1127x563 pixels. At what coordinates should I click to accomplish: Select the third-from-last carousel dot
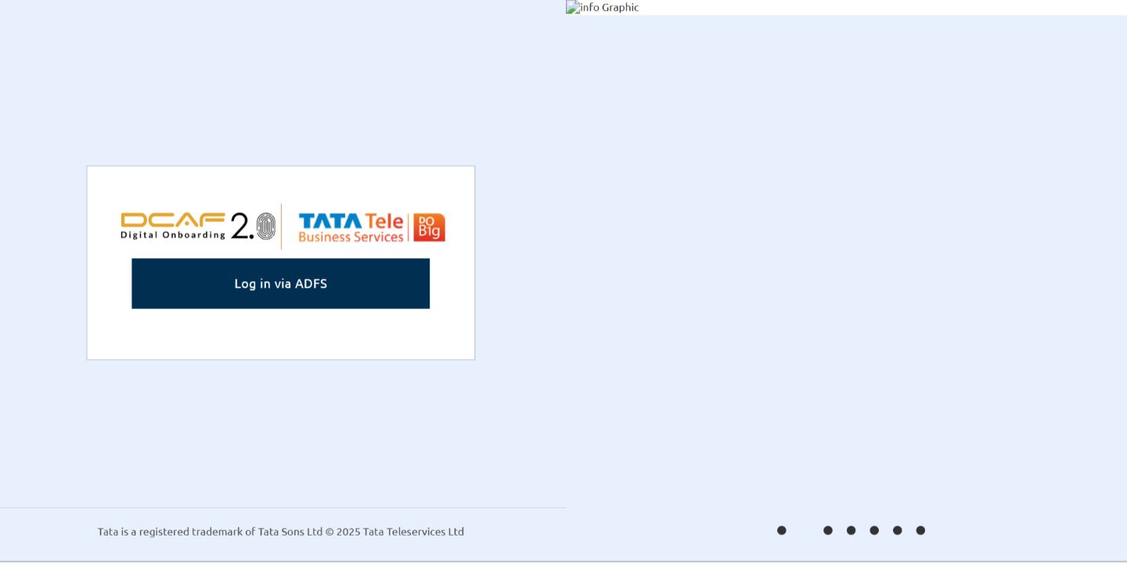(x=874, y=530)
